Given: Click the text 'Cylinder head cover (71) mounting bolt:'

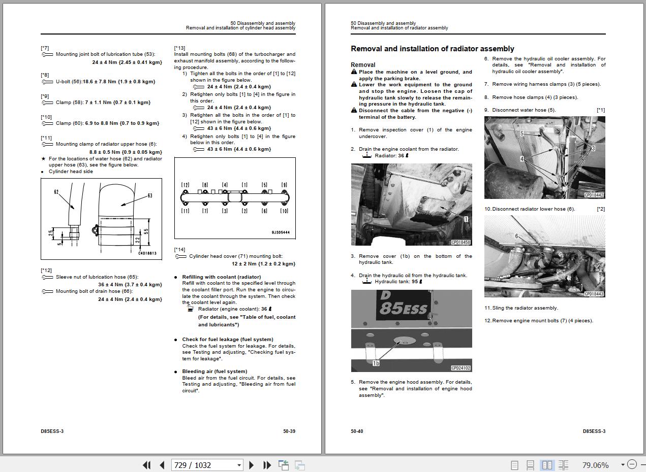Looking at the screenshot, I should pyautogui.click(x=236, y=256).
